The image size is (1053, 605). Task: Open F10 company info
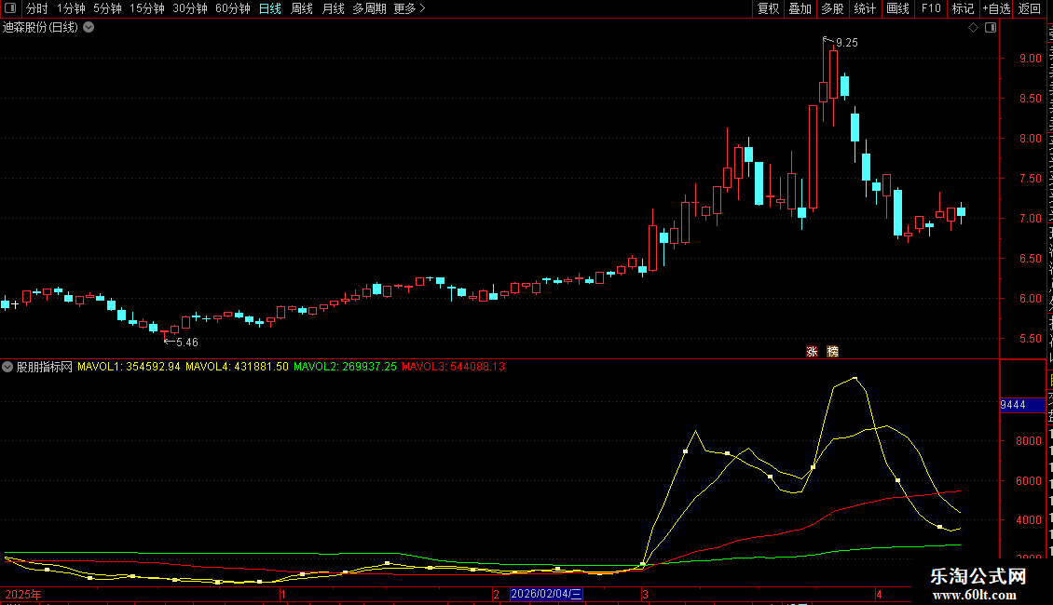(x=931, y=8)
